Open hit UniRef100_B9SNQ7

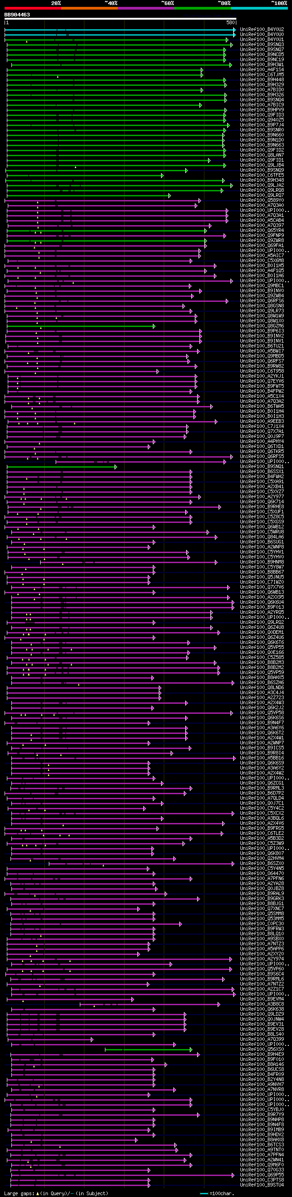point(262,50)
